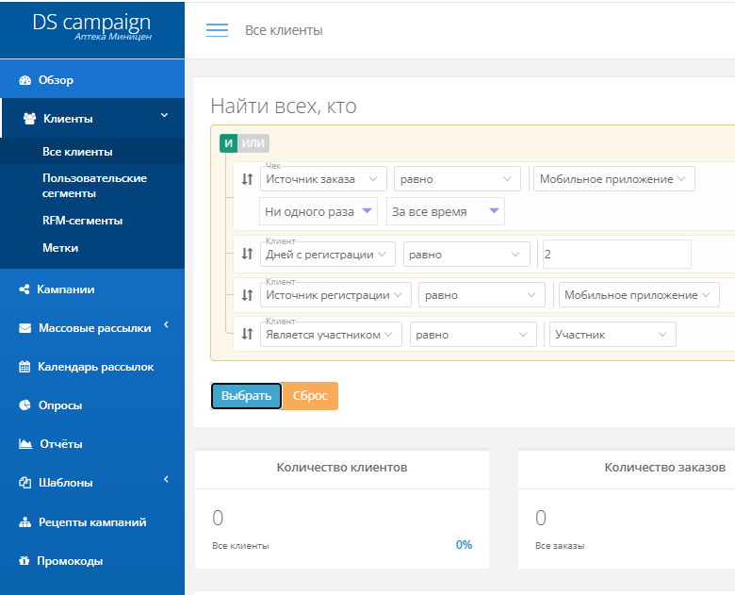
Task: Click the Обзор dashboard icon
Action: click(25, 80)
